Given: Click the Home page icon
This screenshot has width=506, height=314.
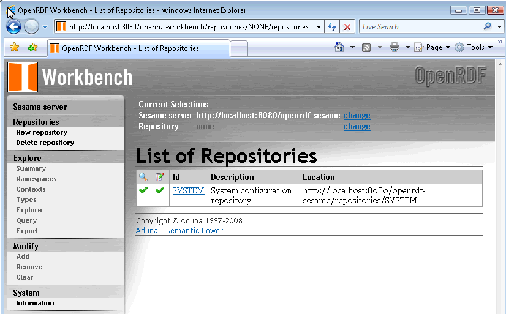Looking at the screenshot, I should pyautogui.click(x=339, y=47).
